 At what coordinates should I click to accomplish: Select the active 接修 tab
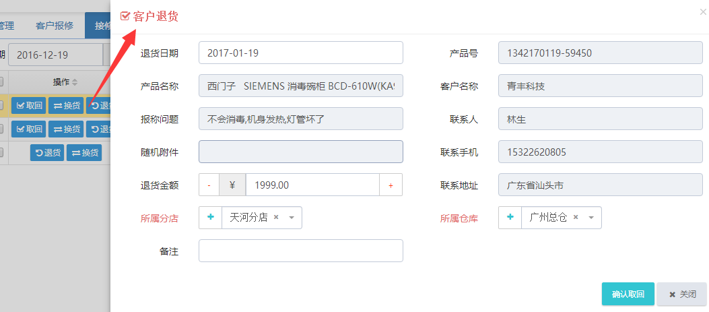(98, 26)
